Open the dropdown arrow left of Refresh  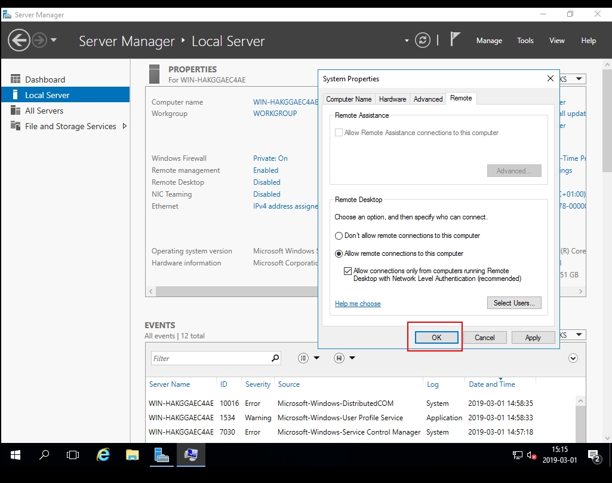tap(407, 41)
